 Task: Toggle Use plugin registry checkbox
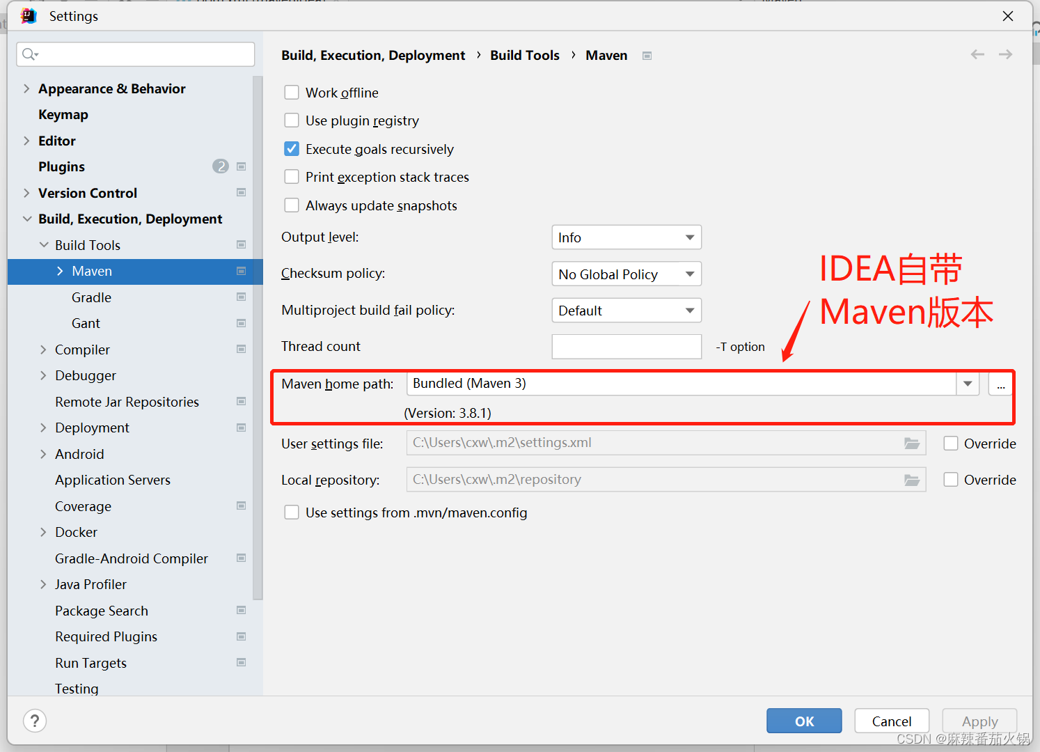292,120
